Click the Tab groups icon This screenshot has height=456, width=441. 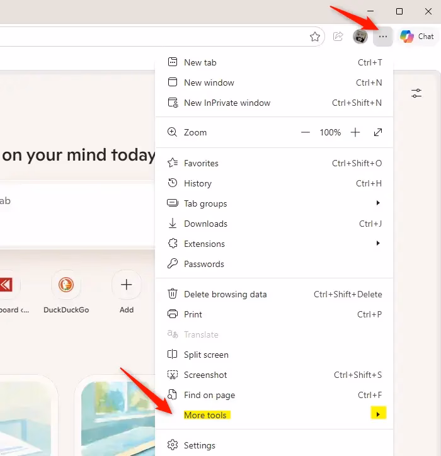173,203
